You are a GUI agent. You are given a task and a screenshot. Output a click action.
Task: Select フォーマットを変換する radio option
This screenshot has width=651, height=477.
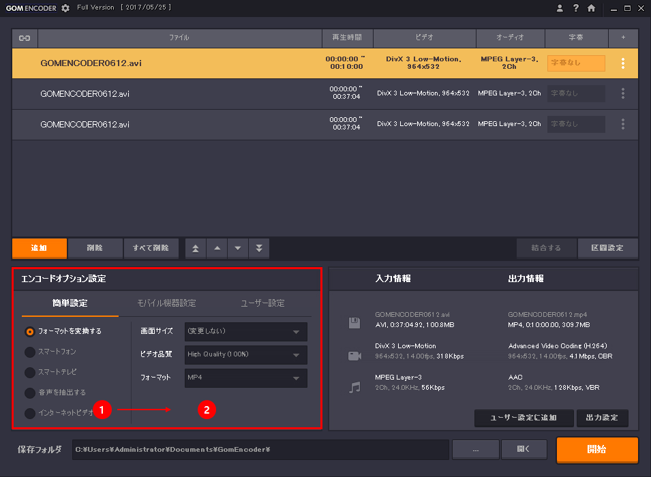tap(30, 331)
